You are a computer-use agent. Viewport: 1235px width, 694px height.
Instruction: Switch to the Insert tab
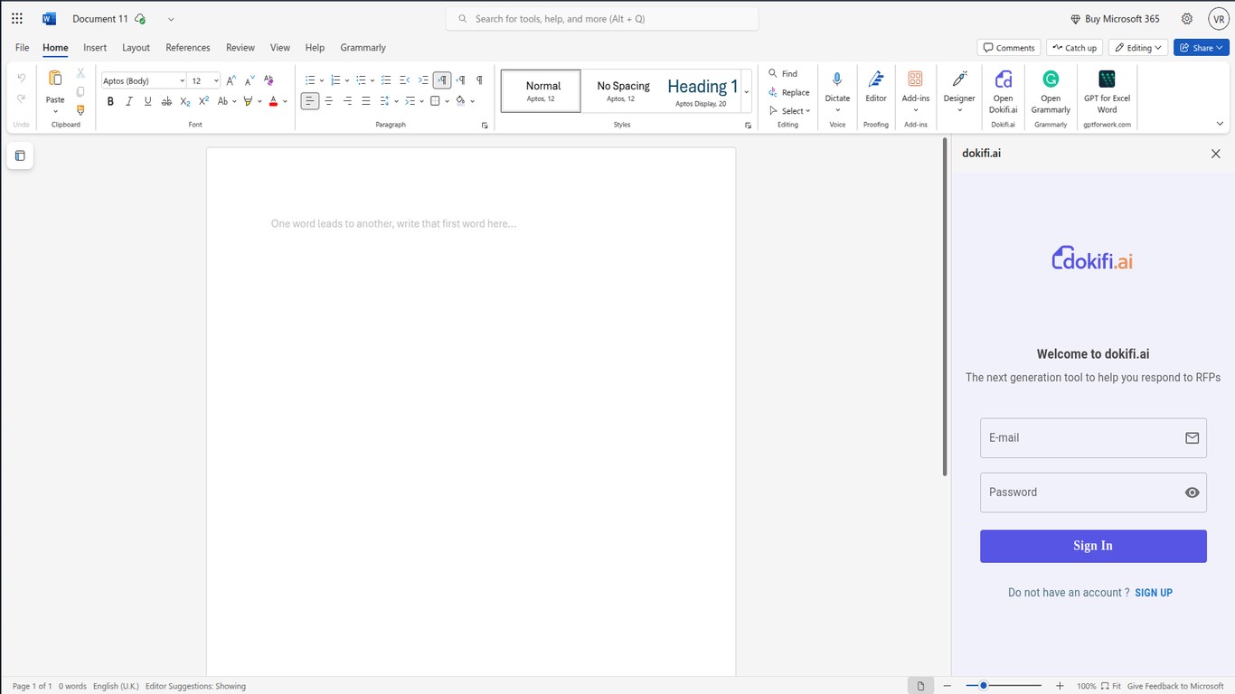point(95,48)
